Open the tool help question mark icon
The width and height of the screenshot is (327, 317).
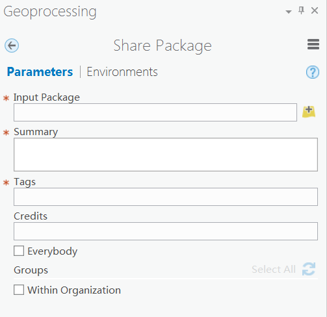pyautogui.click(x=313, y=72)
